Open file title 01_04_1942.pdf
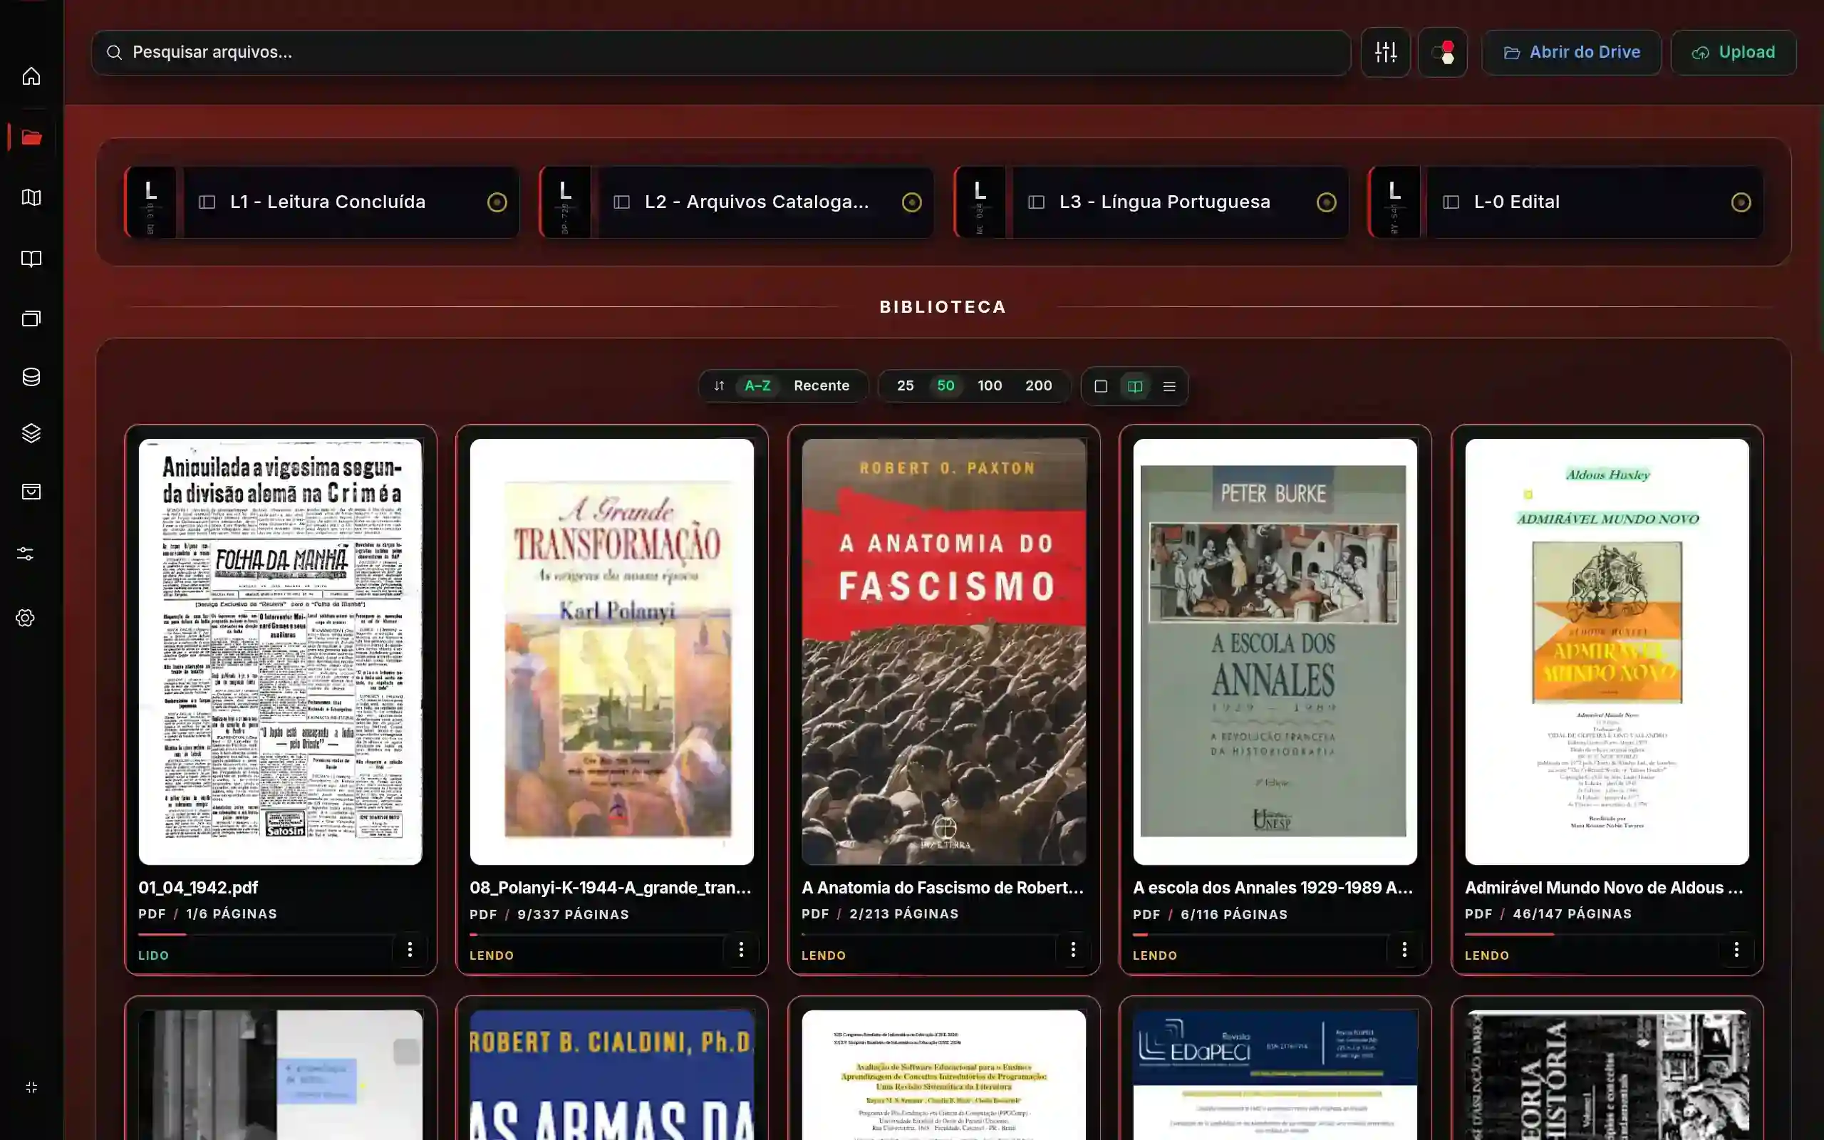 [x=198, y=888]
